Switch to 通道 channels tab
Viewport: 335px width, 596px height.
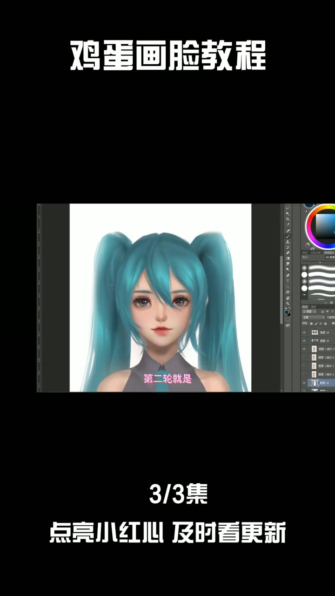click(314, 307)
